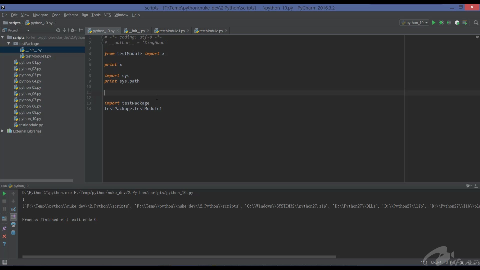
Task: Click the pin tab icon
Action: (4, 228)
